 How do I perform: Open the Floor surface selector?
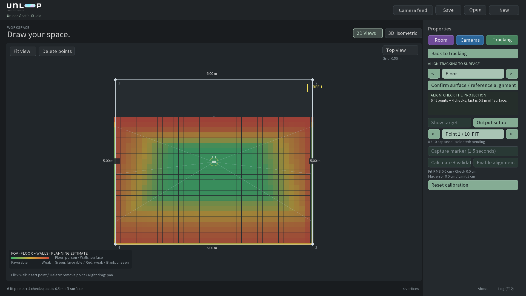pos(473,74)
